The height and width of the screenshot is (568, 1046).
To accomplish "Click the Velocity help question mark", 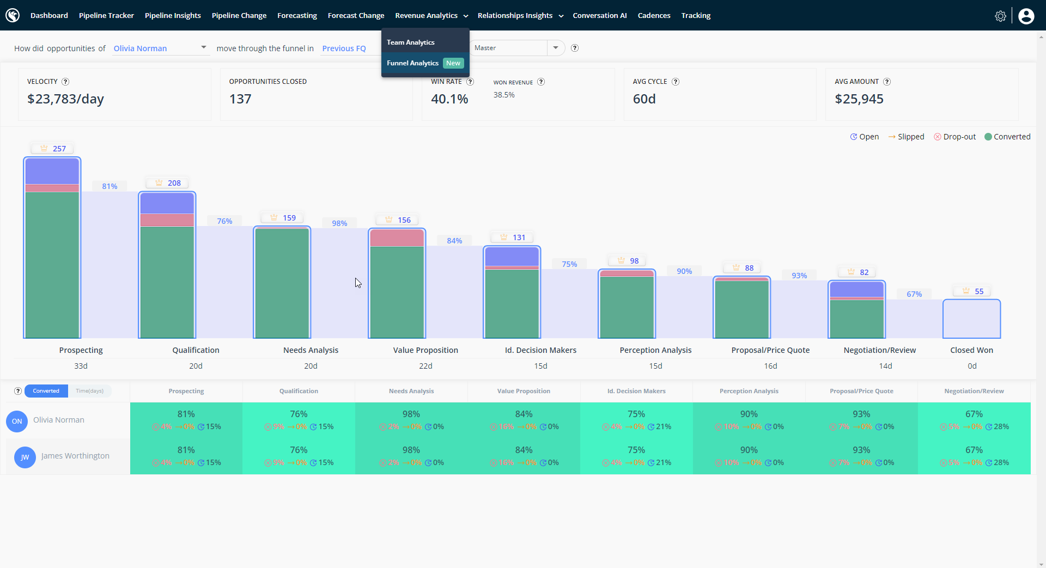I will [x=65, y=82].
